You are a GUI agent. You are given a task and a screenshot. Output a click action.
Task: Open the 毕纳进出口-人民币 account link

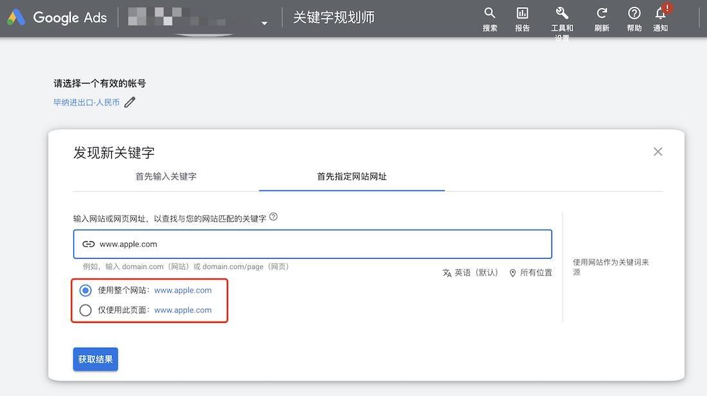point(87,103)
